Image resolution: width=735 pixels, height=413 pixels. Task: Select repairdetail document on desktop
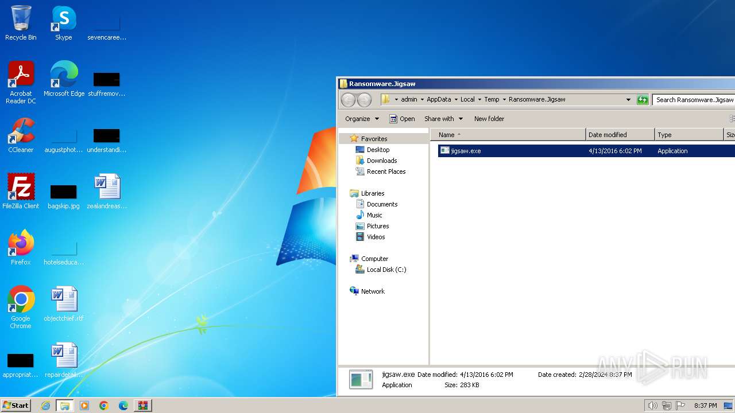(x=64, y=360)
